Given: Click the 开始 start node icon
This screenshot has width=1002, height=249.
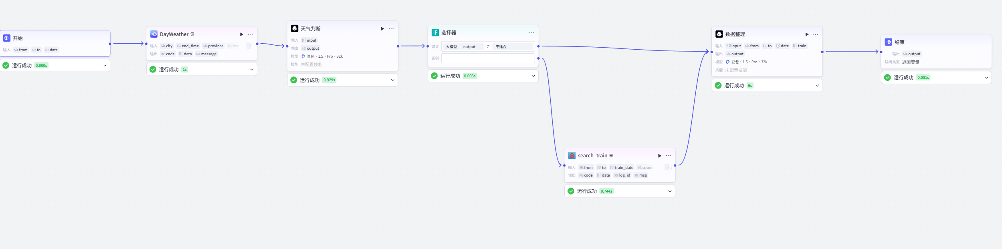Looking at the screenshot, I should 7,38.
